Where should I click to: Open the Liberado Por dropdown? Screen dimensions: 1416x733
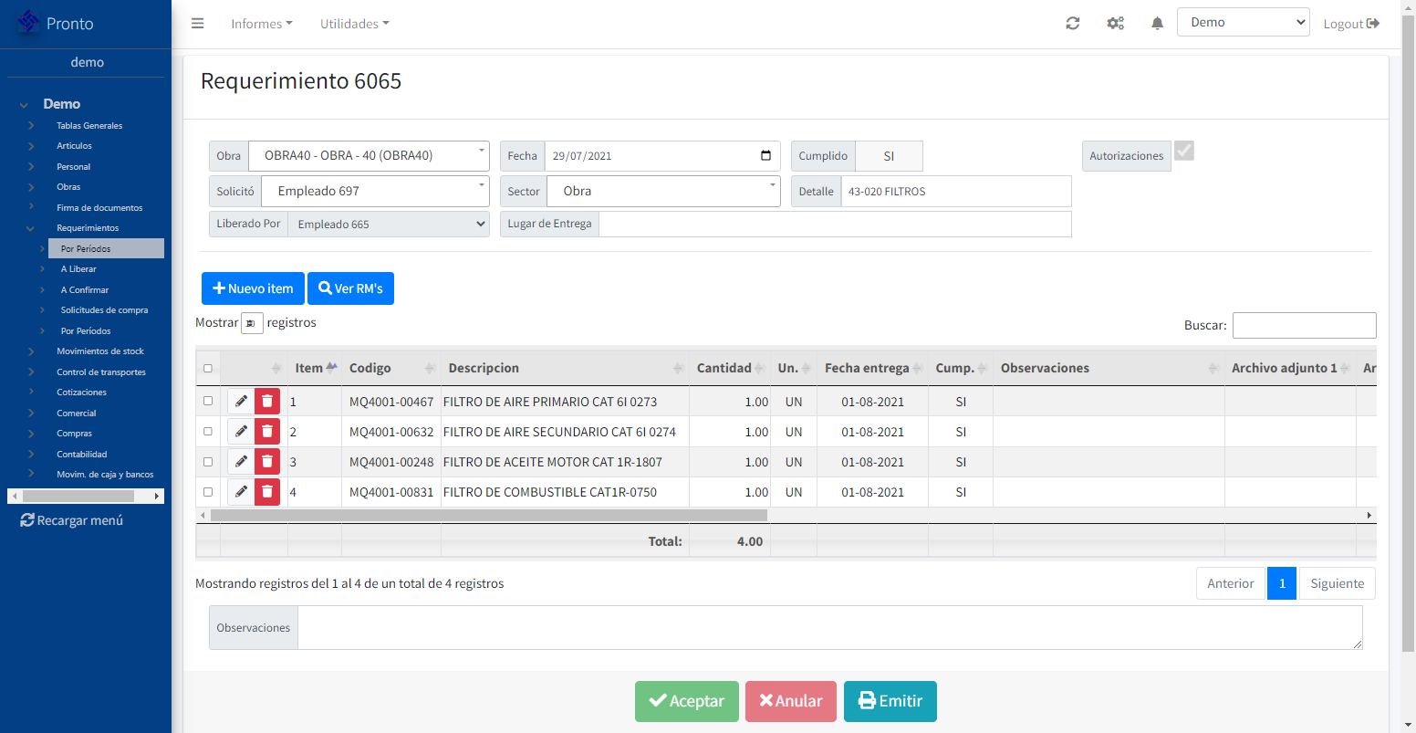point(388,225)
